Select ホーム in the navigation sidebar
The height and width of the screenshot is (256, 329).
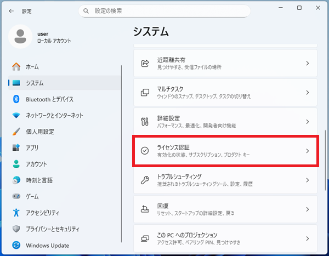coord(32,67)
